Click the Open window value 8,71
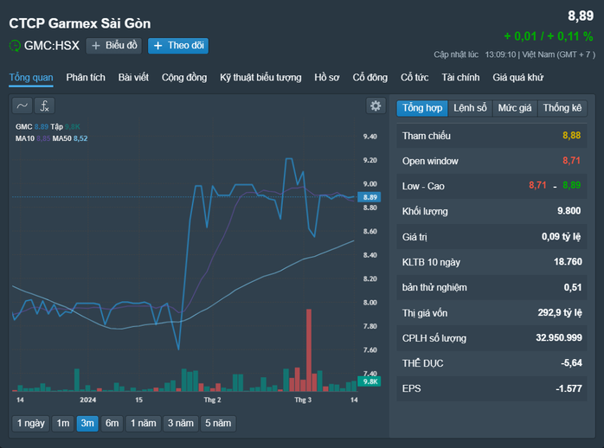604x448 pixels. tap(571, 161)
